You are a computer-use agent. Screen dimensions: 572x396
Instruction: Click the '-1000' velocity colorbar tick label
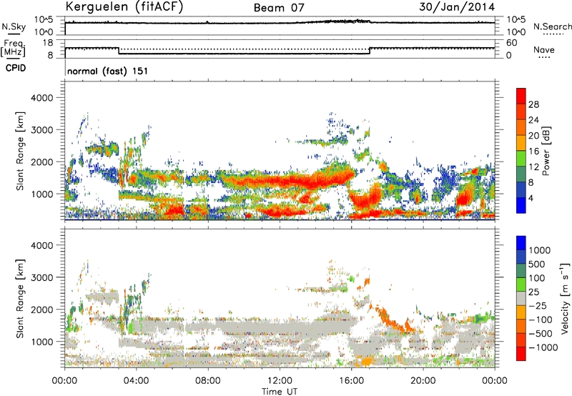(x=543, y=347)
